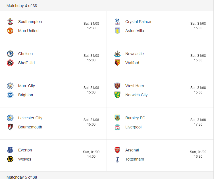Select the Arsenal team badge

pos(117,150)
